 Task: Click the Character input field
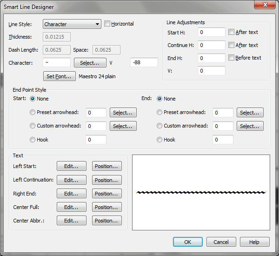(x=57, y=62)
